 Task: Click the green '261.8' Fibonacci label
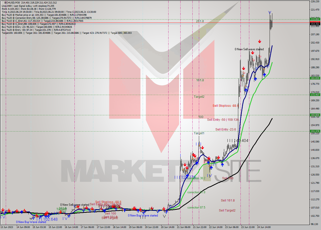200,21
